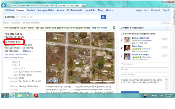Follow the Map my friends link
Viewport: 175px width, 109px height.
[99, 28]
